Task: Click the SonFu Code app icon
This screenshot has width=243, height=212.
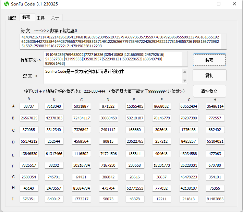Action: pos(6,4)
